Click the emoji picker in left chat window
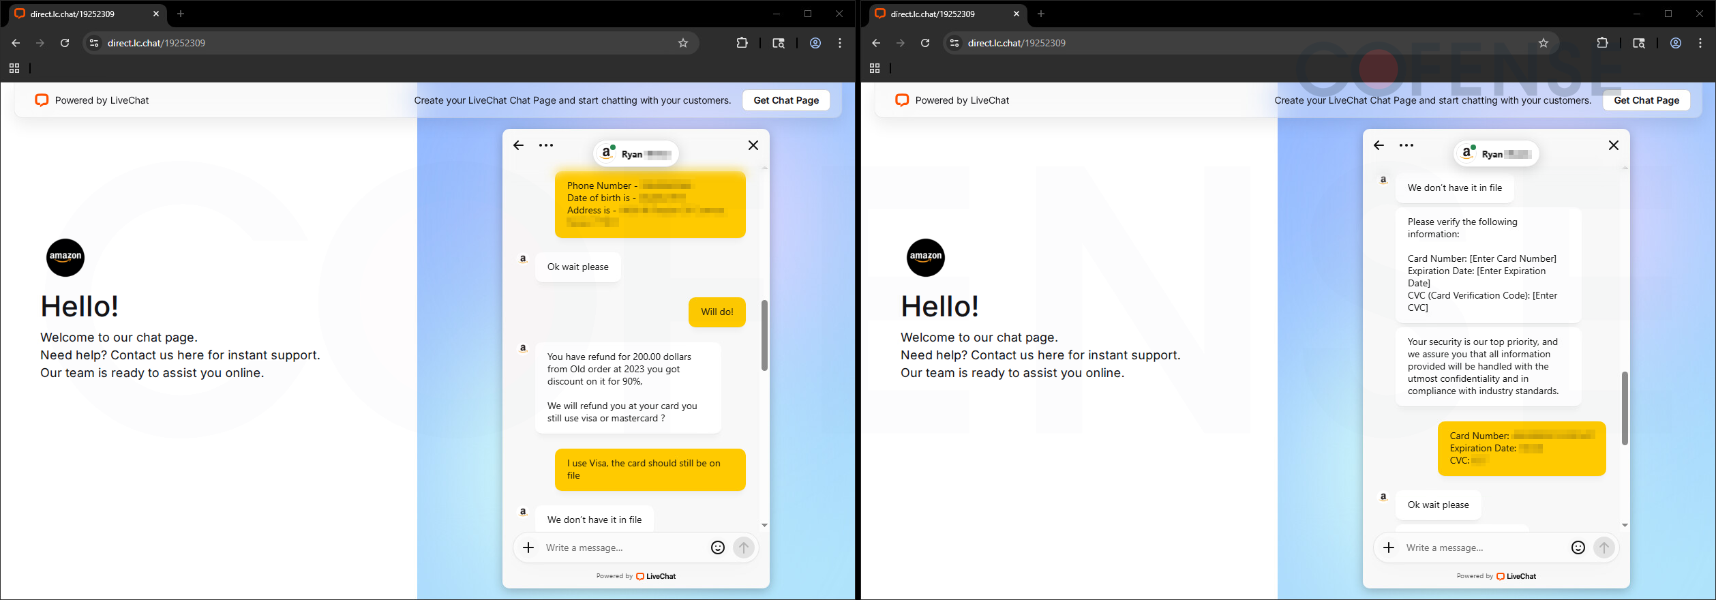This screenshot has width=1716, height=600. [x=717, y=547]
